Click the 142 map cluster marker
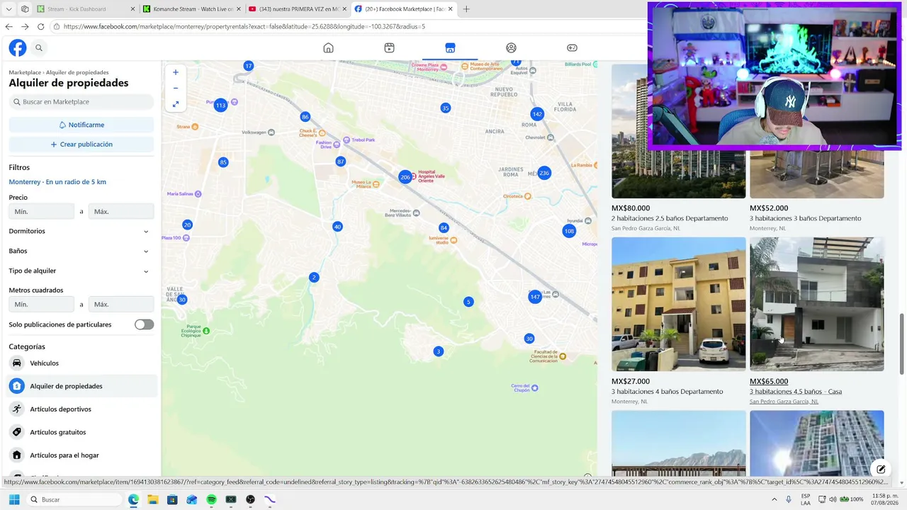This screenshot has width=907, height=510. (537, 114)
